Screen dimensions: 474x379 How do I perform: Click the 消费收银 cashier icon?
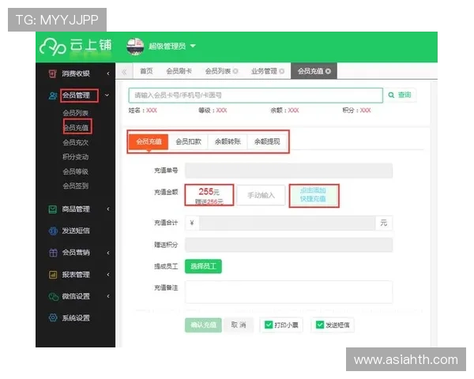pos(52,73)
